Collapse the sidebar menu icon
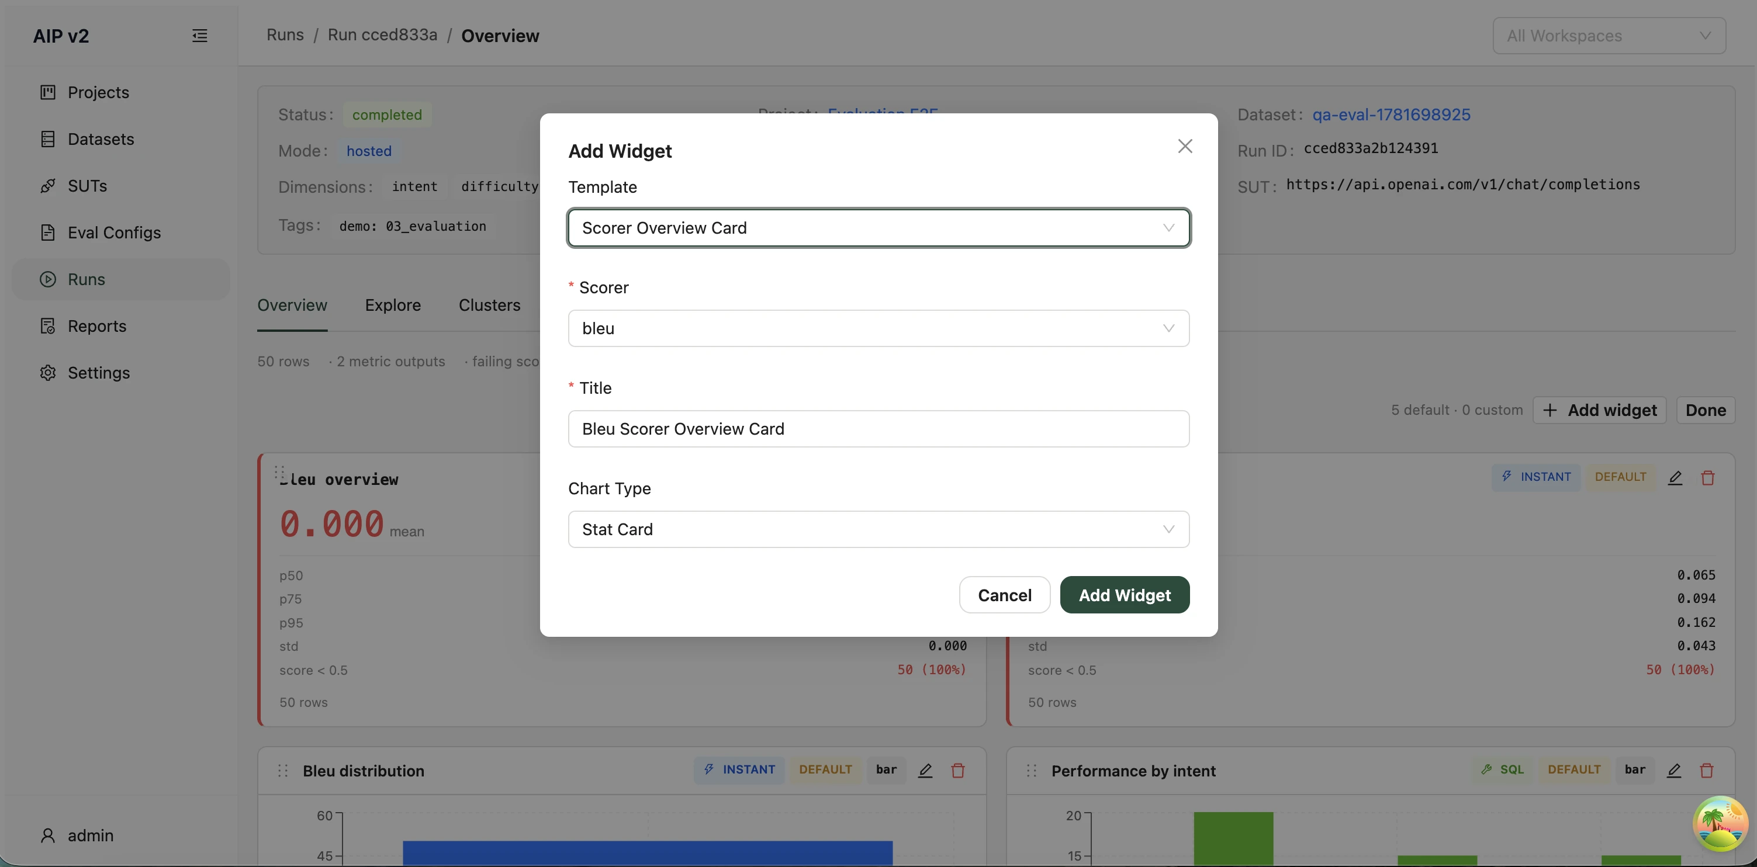The image size is (1757, 867). 199,36
